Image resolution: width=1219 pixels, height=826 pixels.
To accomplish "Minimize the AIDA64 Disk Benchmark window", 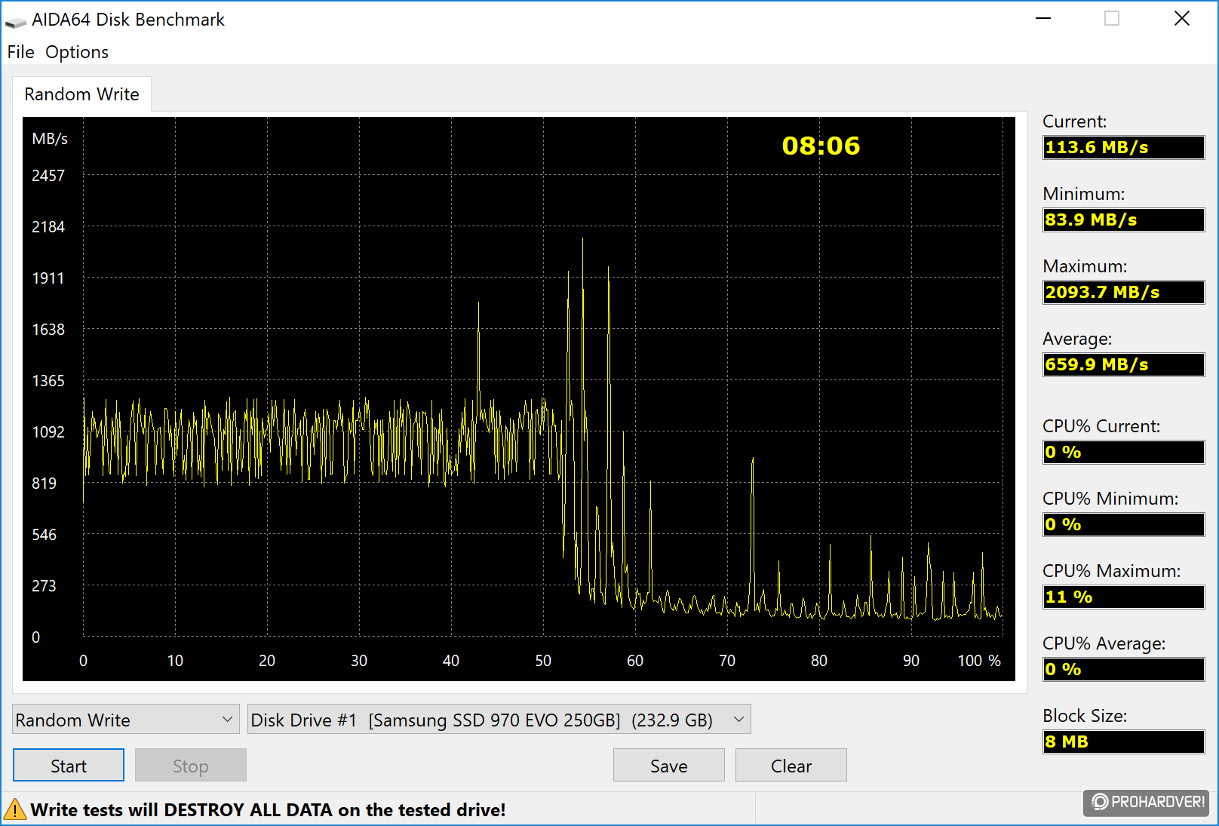I will [x=1043, y=19].
